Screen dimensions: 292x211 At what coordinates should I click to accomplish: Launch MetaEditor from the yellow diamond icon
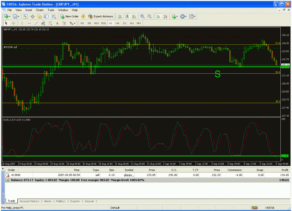pos(83,16)
